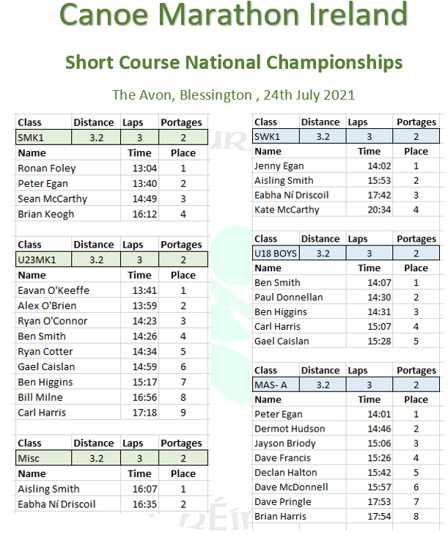
Task: Select the SMK1 class cell
Action: pyautogui.click(x=43, y=137)
